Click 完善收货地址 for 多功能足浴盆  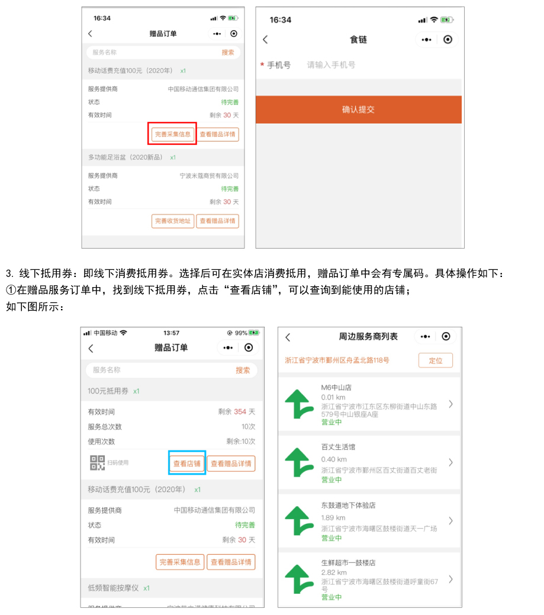pos(173,221)
